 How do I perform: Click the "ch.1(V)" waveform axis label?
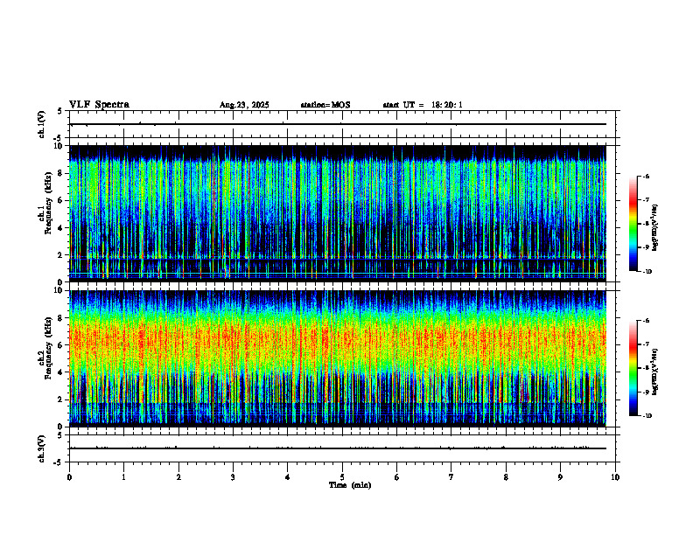click(x=41, y=124)
